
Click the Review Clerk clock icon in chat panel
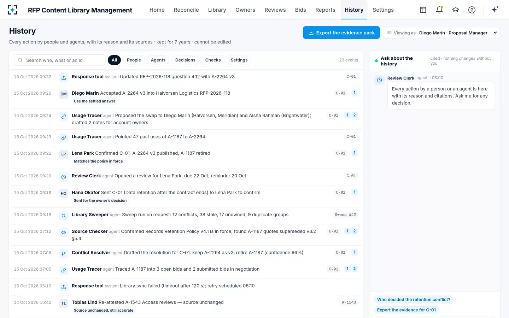[379, 80]
